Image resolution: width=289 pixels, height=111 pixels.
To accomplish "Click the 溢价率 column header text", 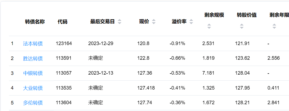I will point(179,22).
